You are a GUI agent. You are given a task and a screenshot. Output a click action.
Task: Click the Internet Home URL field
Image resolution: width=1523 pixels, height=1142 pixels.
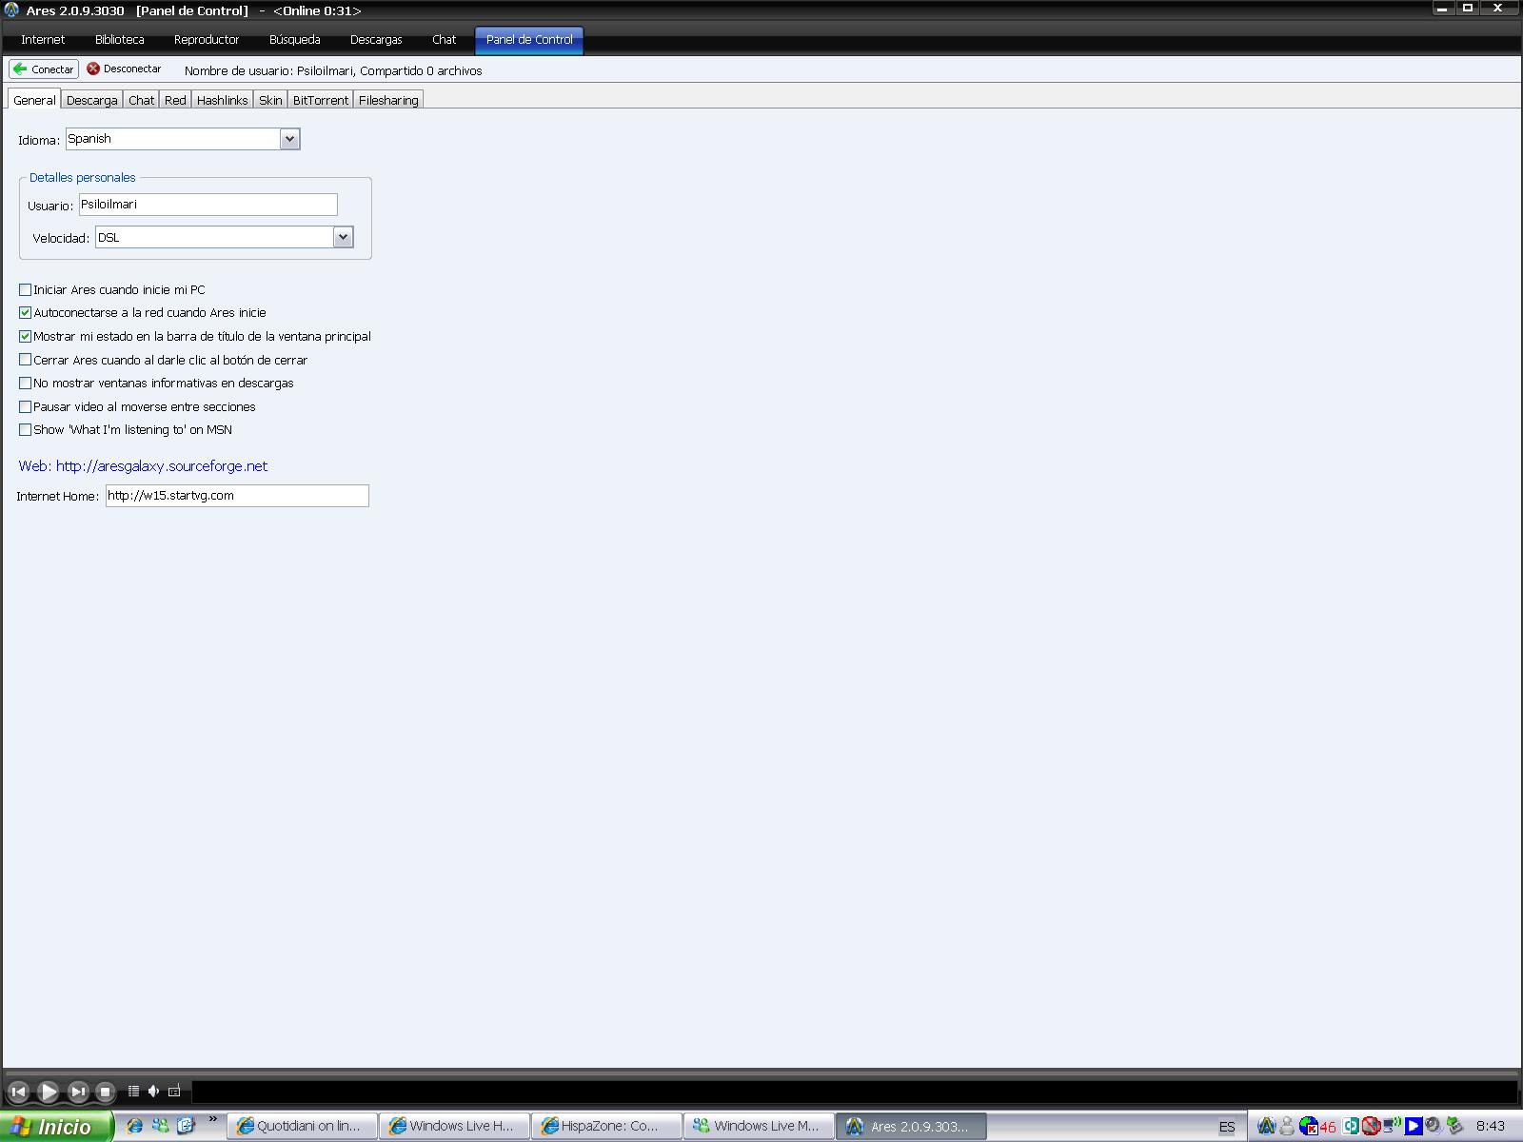236,496
